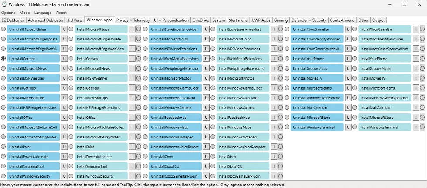427x188 pixels.
Task: Choose the UninstallGrooveMusic radio button
Action: [x=287, y=68]
